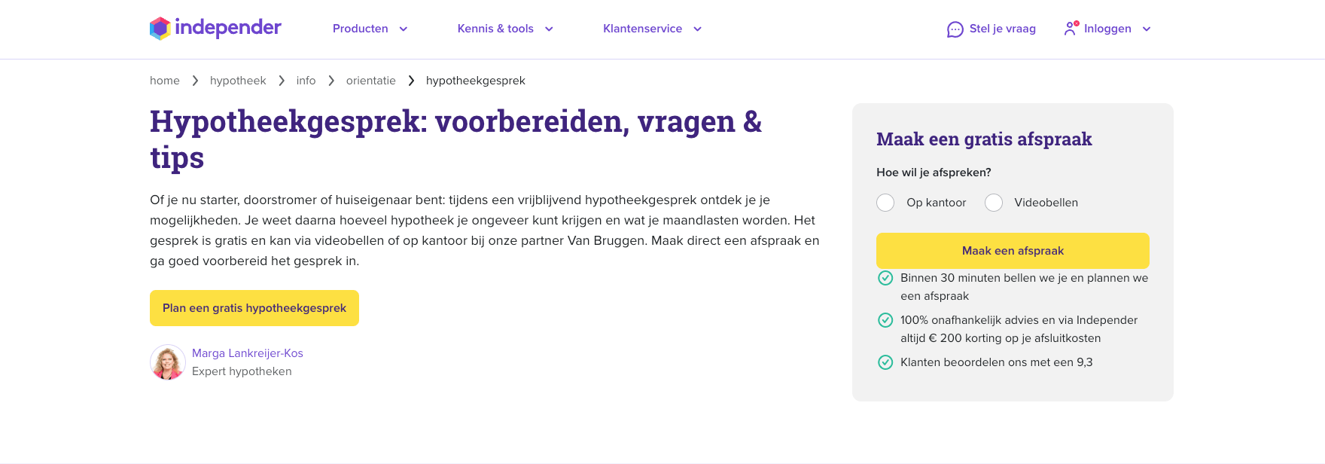Click breadcrumb arrow between info and orientatie

[331, 81]
